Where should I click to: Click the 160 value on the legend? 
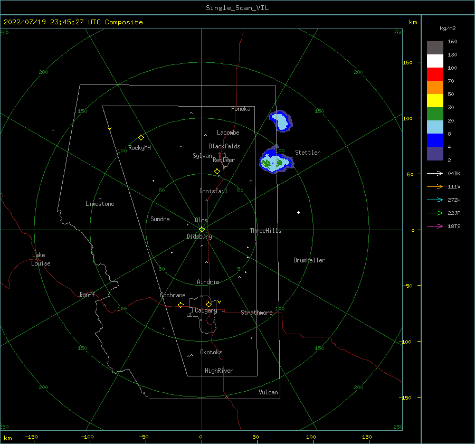pyautogui.click(x=452, y=42)
